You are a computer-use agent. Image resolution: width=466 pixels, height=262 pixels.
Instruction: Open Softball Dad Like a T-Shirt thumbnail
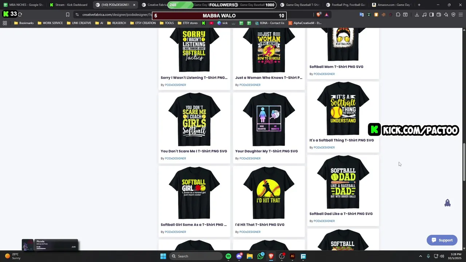pos(343,182)
